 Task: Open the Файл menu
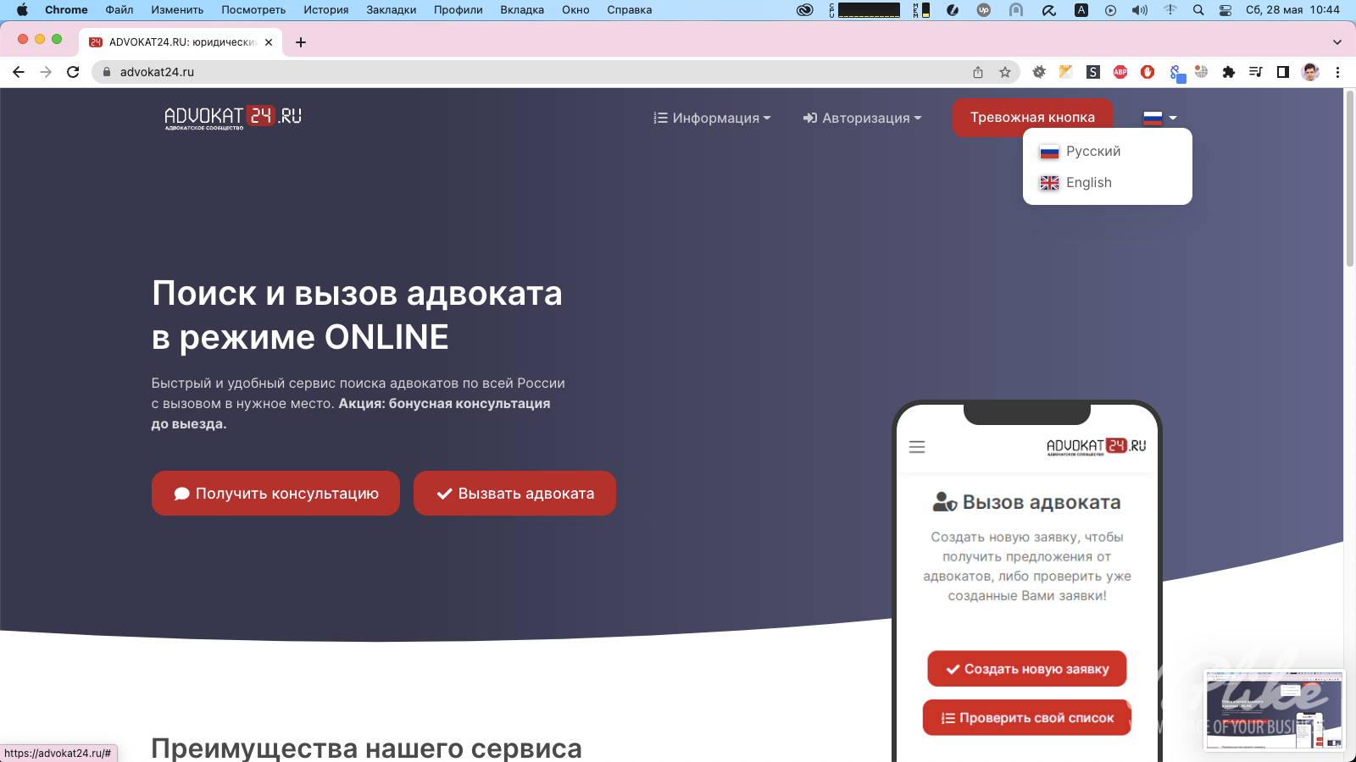pyautogui.click(x=119, y=10)
